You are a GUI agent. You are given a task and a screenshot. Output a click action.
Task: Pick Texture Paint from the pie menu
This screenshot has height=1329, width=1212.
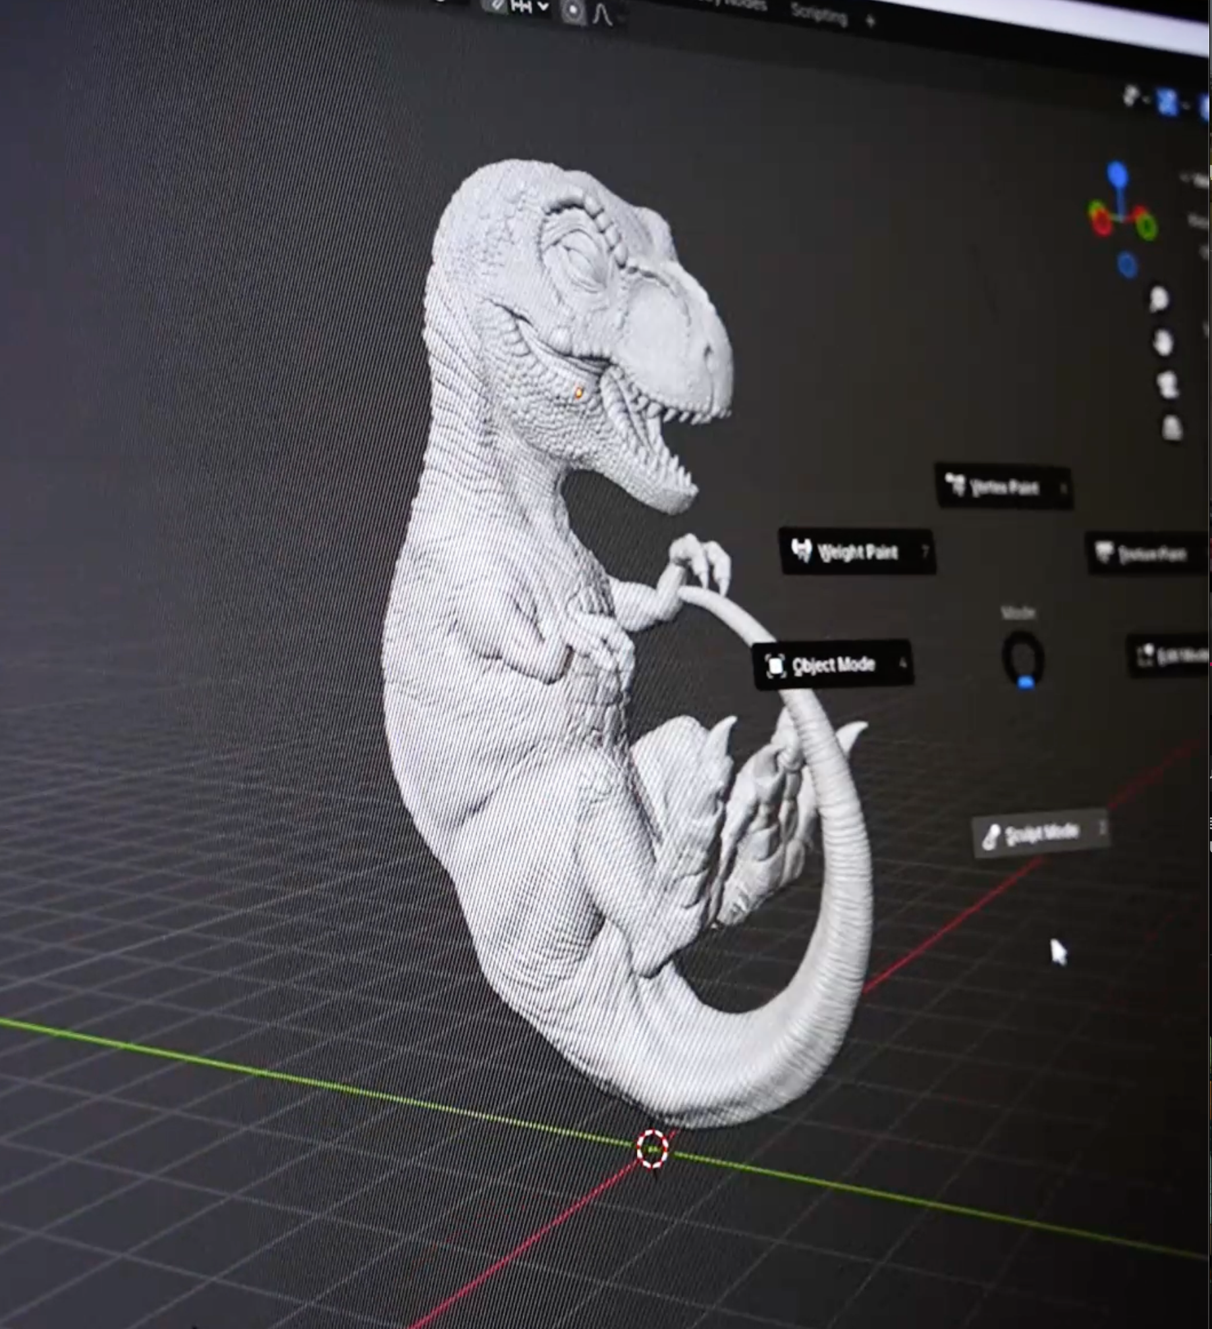pyautogui.click(x=1149, y=554)
